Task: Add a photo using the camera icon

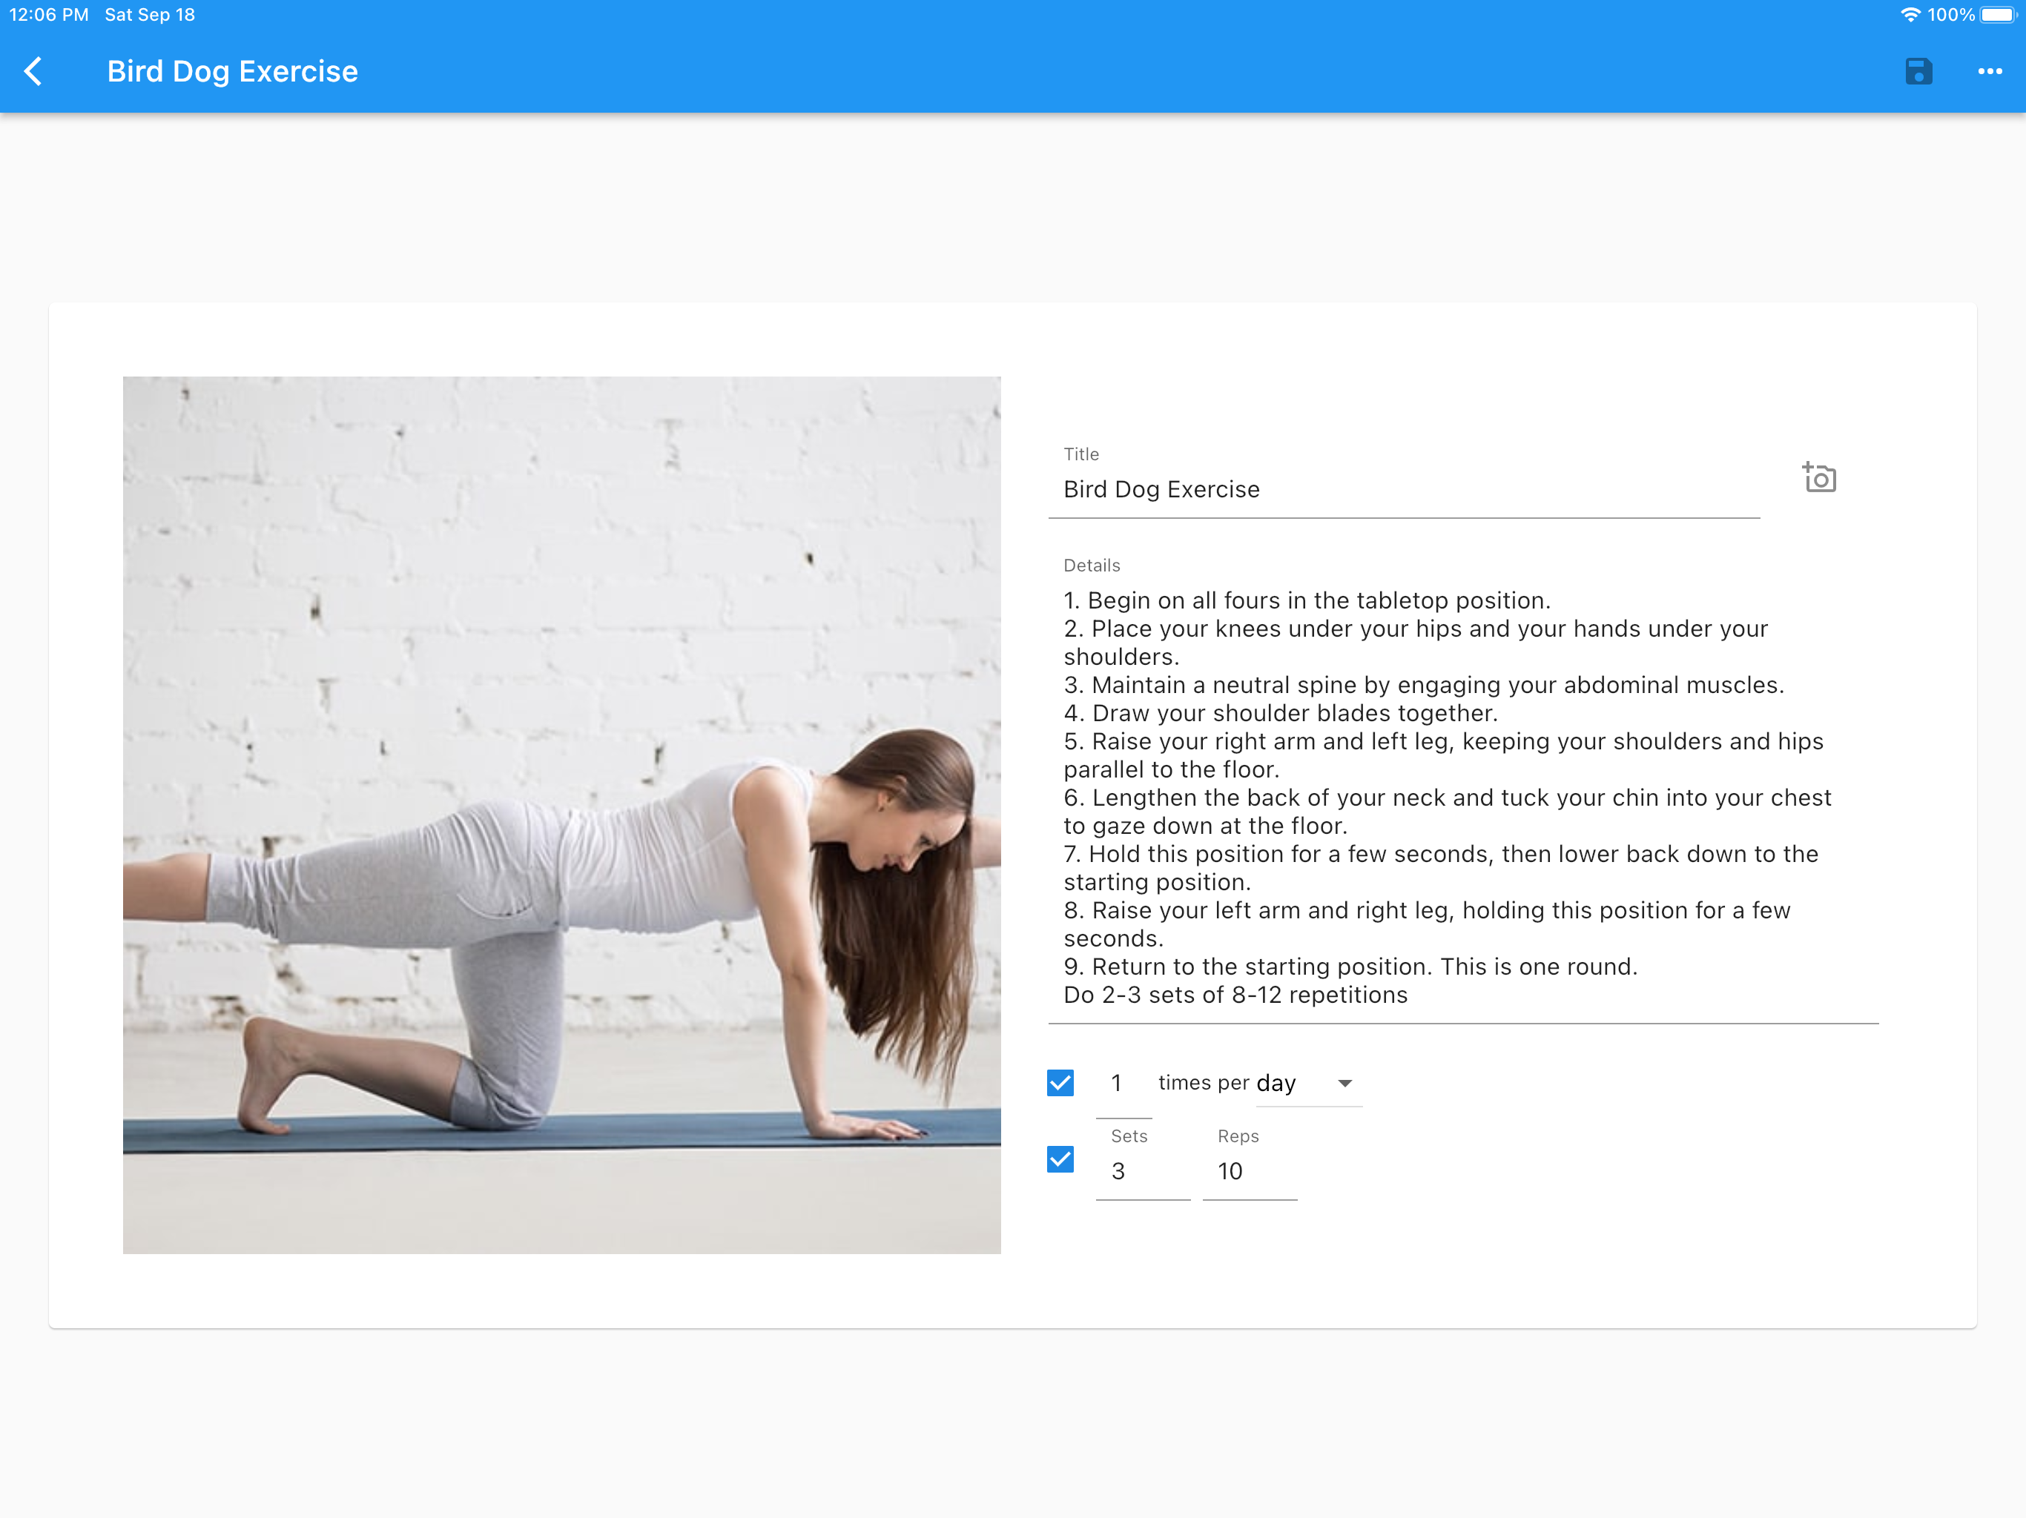Action: tap(1820, 477)
